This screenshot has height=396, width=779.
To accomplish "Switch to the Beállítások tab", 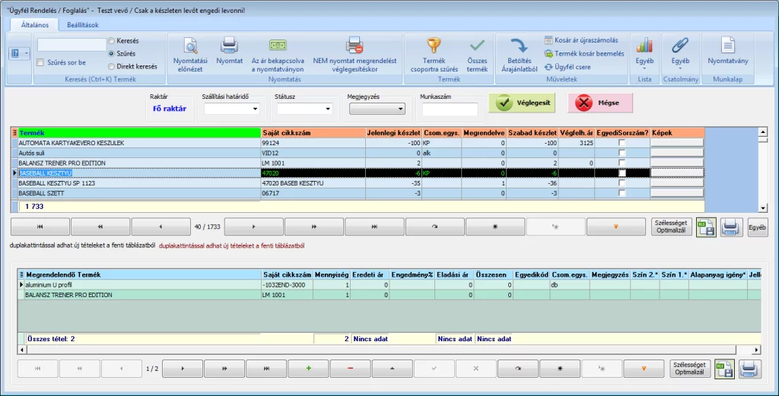I will [x=82, y=25].
